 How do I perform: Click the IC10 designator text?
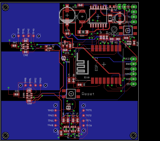(x=87, y=77)
